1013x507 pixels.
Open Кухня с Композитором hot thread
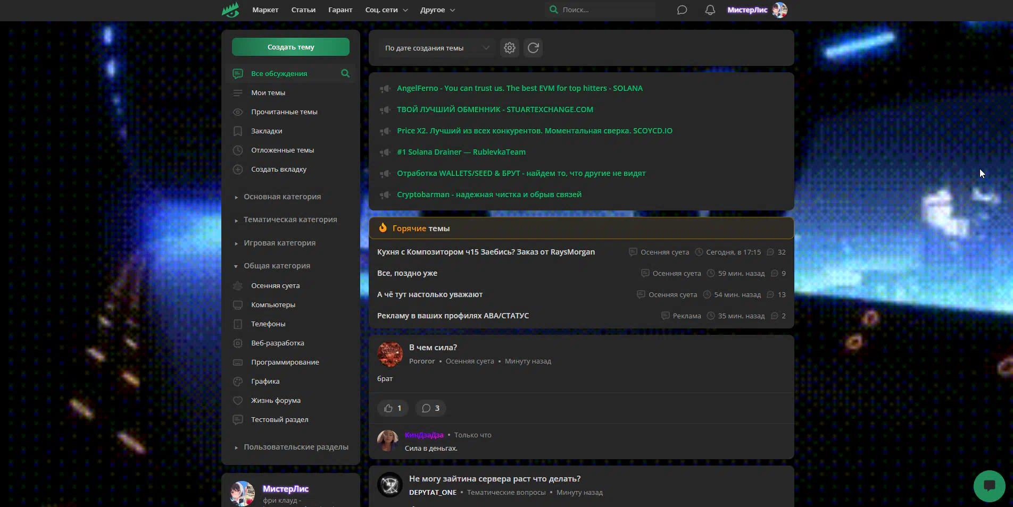click(486, 252)
